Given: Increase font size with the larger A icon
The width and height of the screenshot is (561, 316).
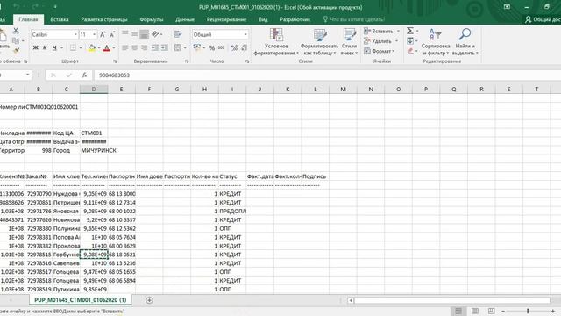Looking at the screenshot, I should [x=103, y=34].
